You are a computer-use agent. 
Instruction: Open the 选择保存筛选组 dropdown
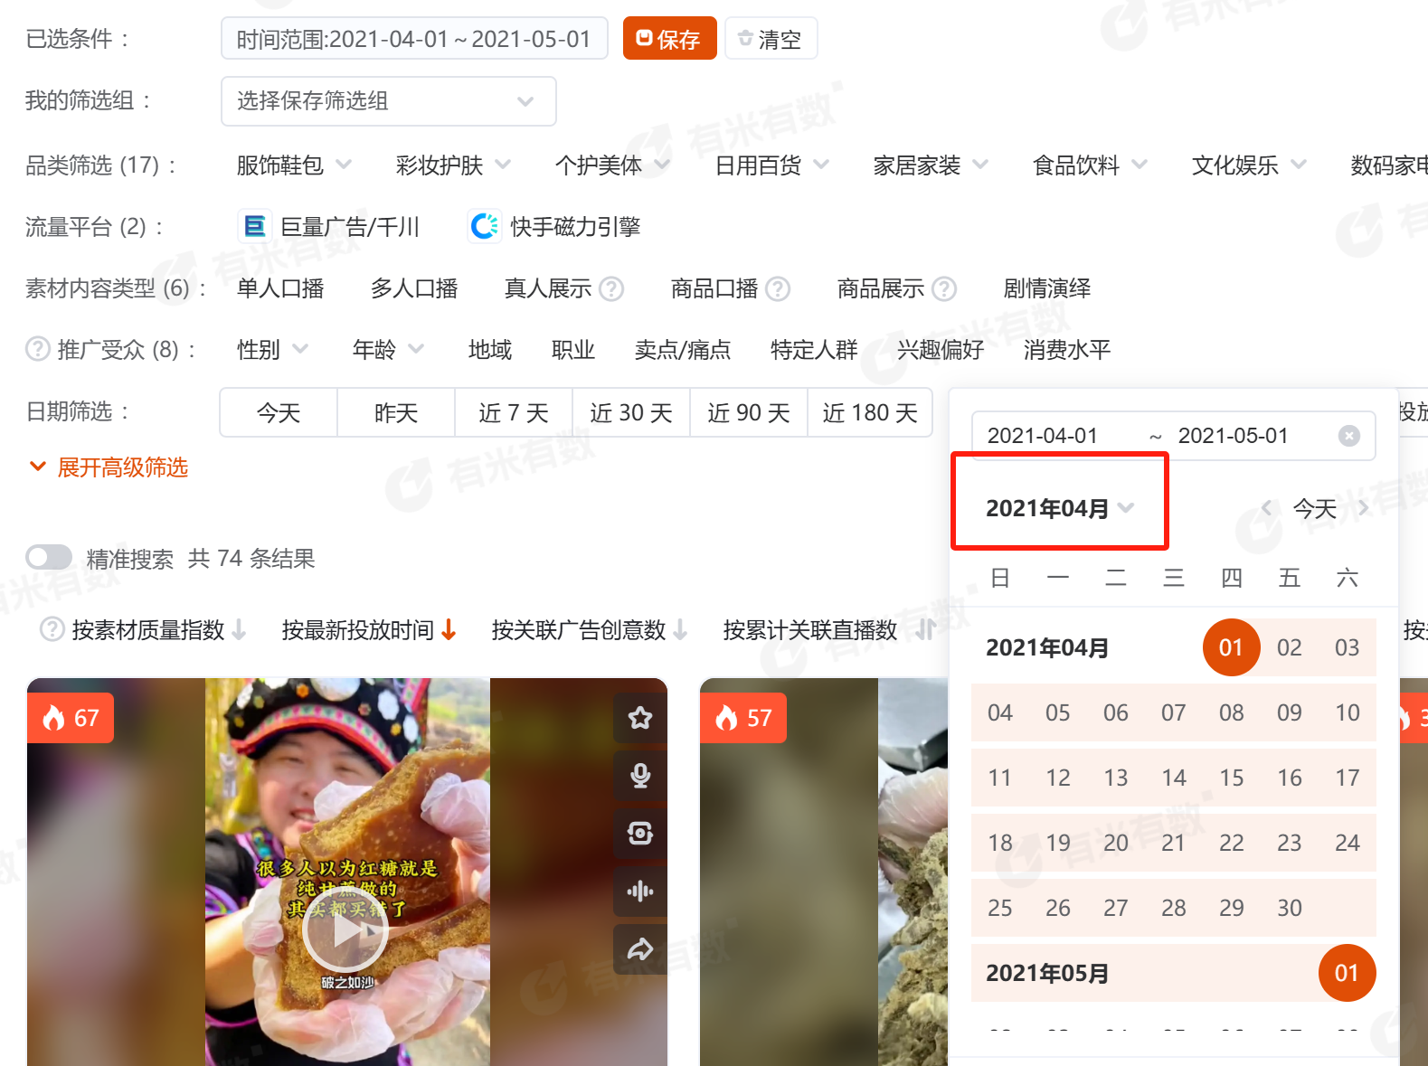click(x=388, y=101)
